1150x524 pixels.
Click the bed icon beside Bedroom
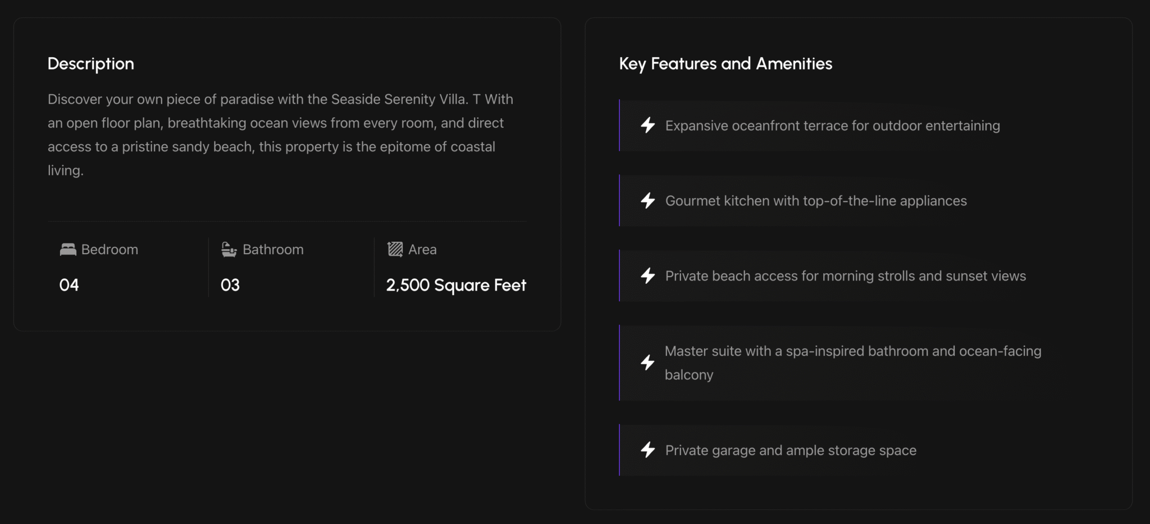coord(68,250)
